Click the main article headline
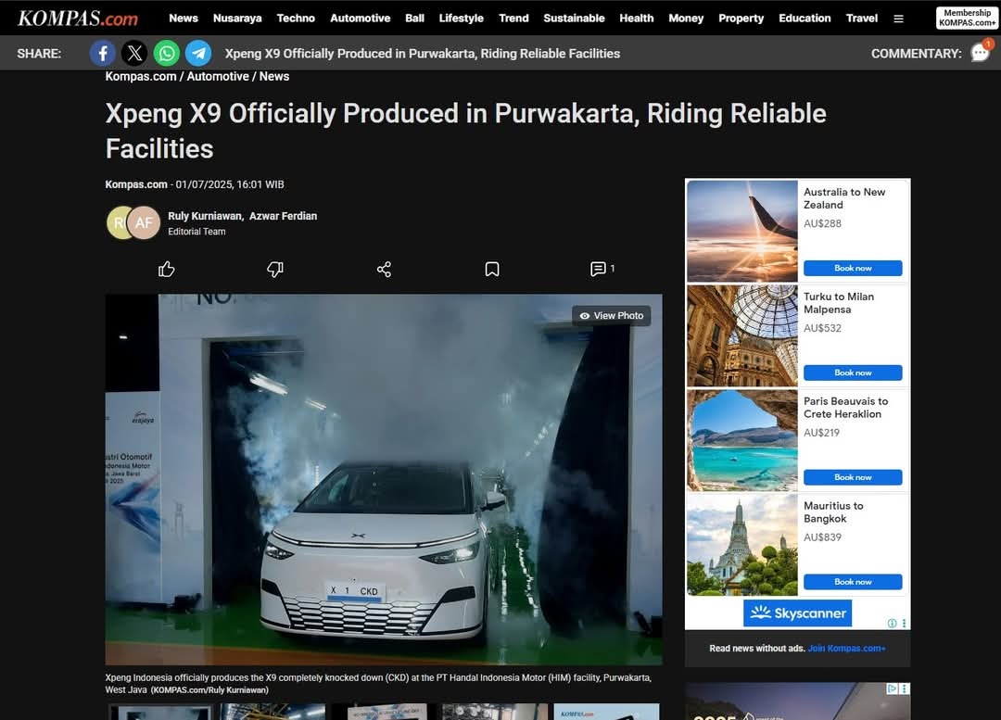Screen dimensions: 1001x720 465,132
